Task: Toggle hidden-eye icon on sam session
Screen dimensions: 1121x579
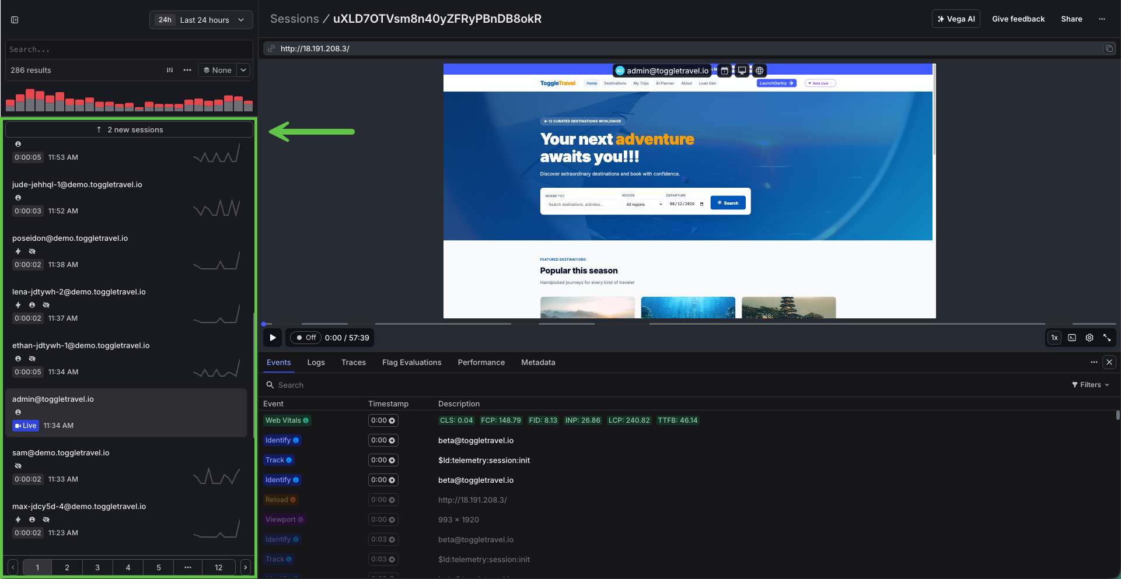Action: point(18,466)
